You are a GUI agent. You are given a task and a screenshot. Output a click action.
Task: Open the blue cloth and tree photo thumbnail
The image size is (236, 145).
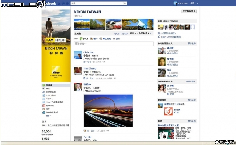146,24
